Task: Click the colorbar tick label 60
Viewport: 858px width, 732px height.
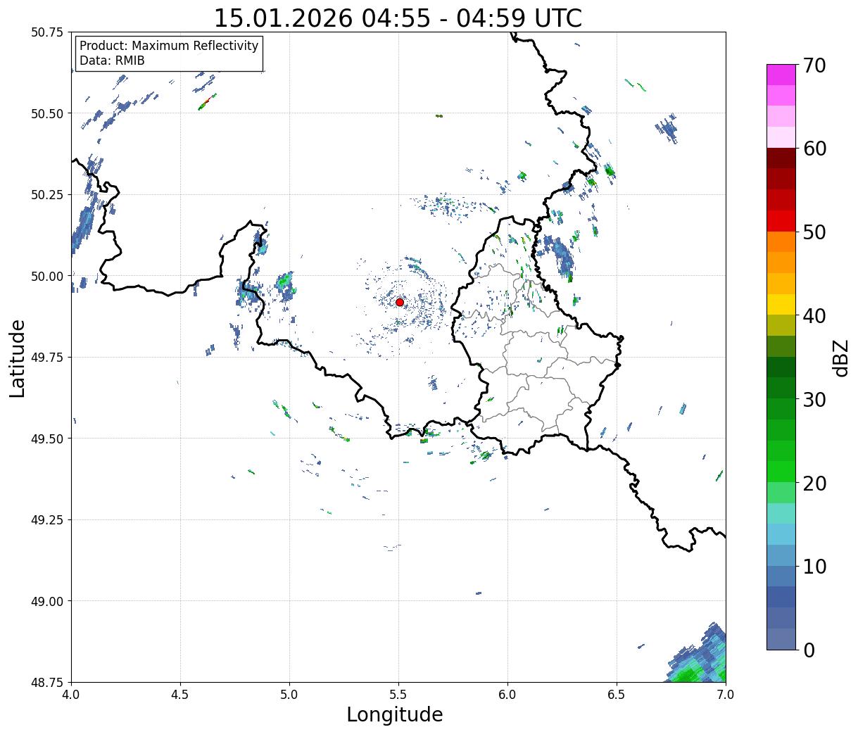Action: 814,149
